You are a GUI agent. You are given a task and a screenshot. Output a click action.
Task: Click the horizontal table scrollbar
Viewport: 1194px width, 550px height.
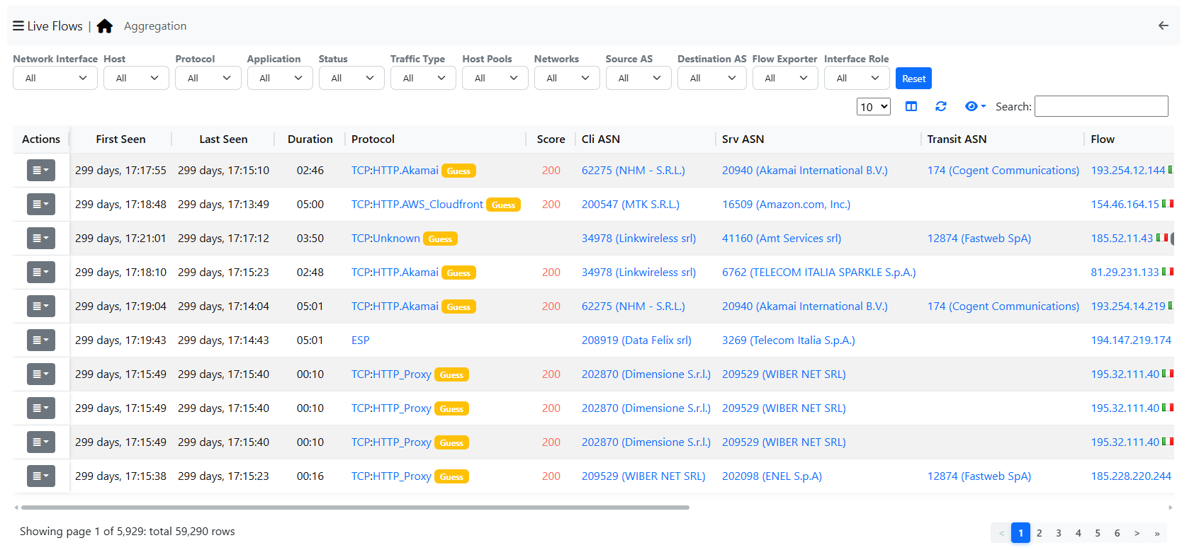point(354,508)
